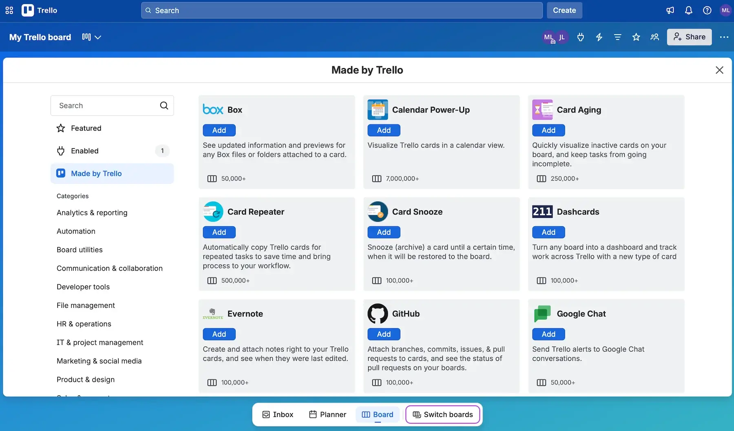Add the Dashcards Power-Up
The width and height of the screenshot is (734, 431).
click(x=548, y=232)
